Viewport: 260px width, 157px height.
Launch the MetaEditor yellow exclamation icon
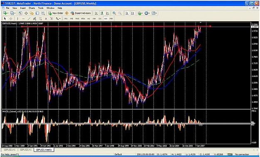pos(67,13)
